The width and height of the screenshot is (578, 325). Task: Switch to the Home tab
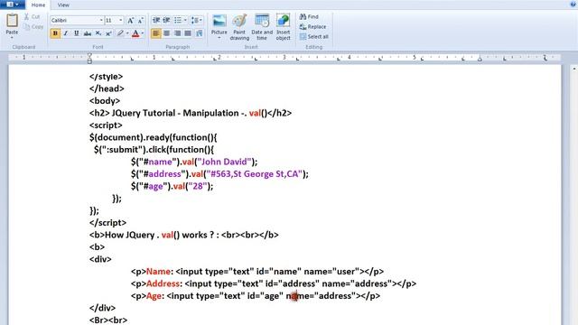(38, 5)
